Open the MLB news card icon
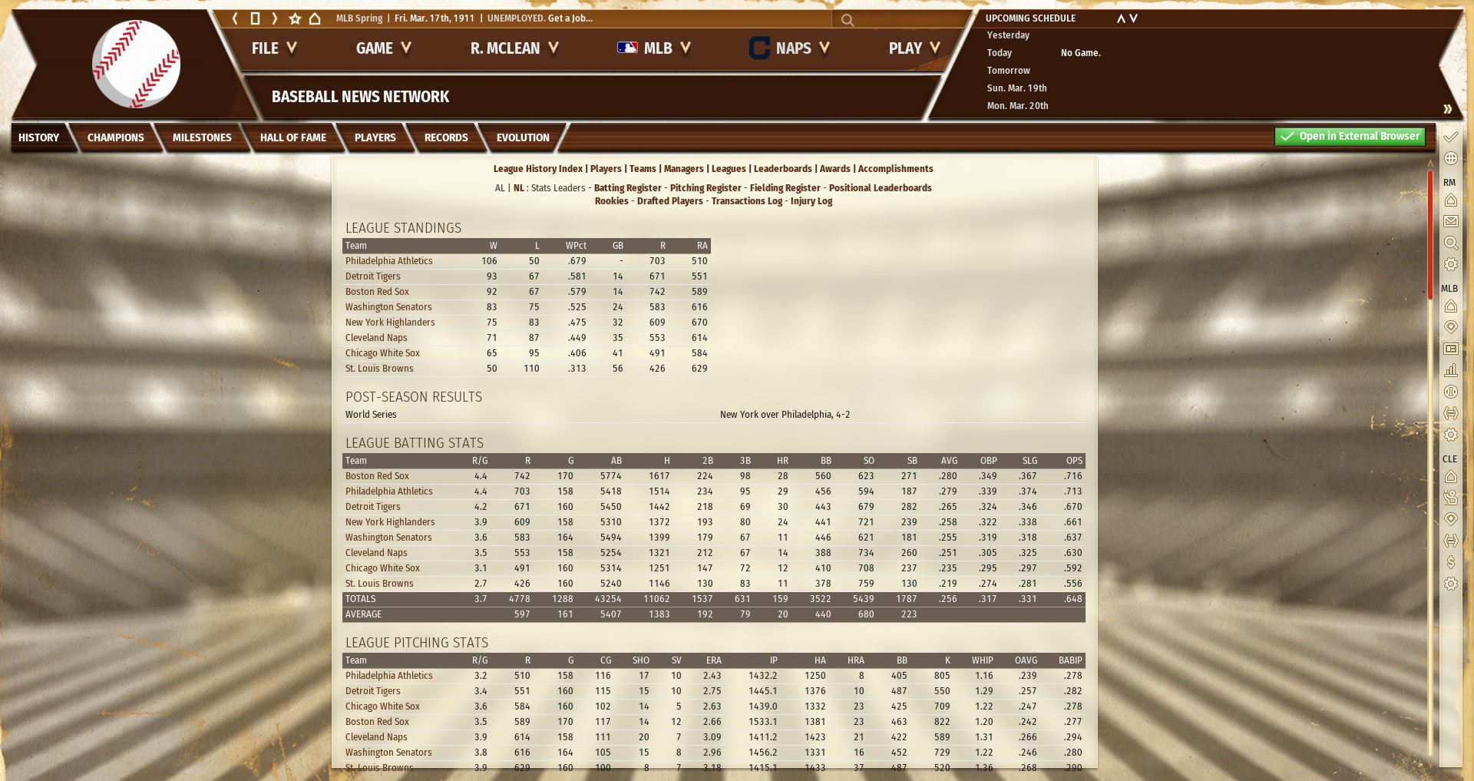Screen dimensions: 1474x781 click(1450, 349)
